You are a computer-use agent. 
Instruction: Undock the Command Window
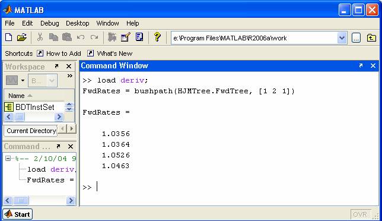(361, 65)
